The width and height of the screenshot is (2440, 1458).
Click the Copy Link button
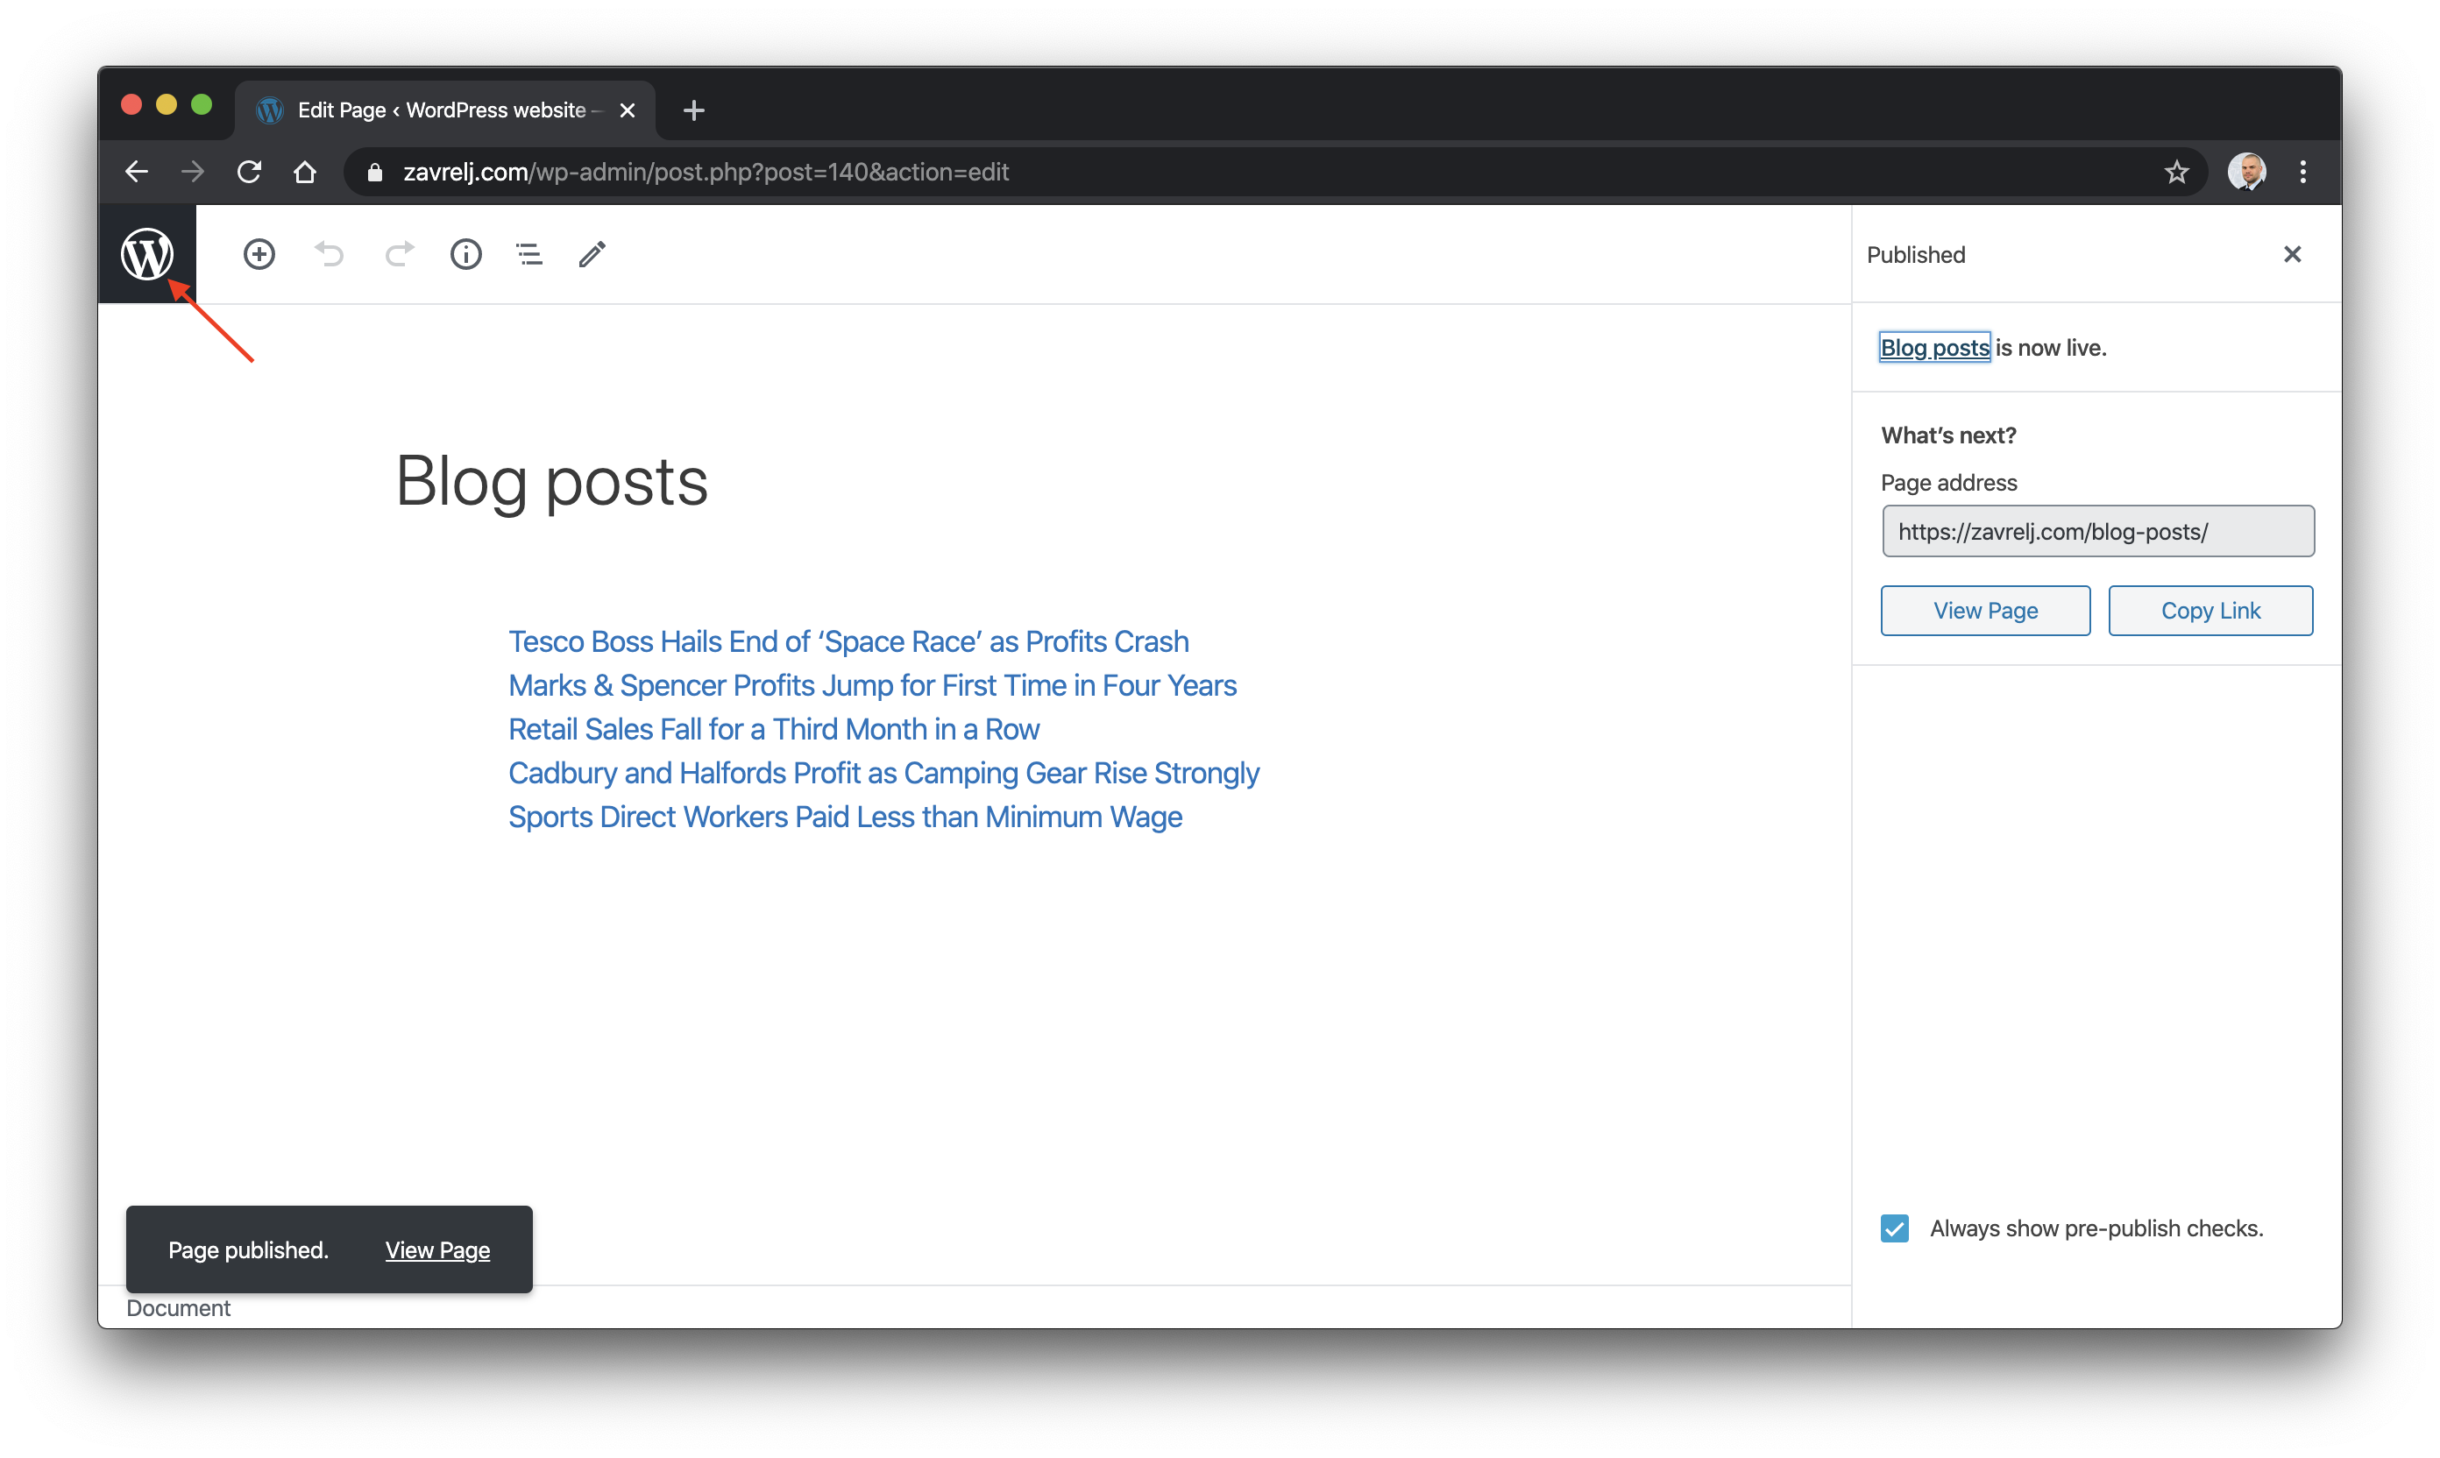[x=2210, y=610]
